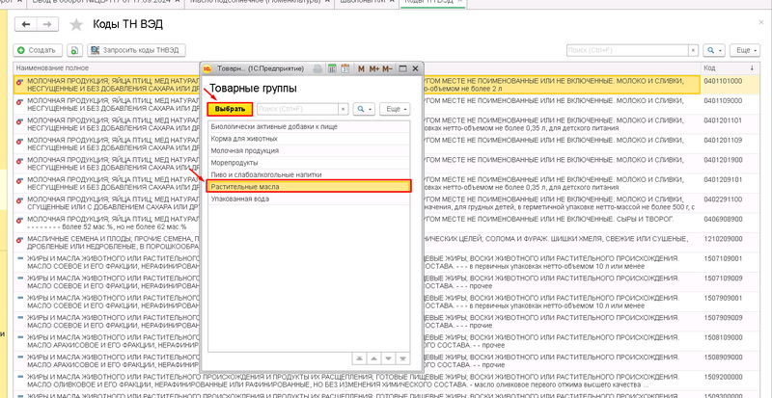
Task: Select code cell 1507109009
Action: pyautogui.click(x=731, y=281)
